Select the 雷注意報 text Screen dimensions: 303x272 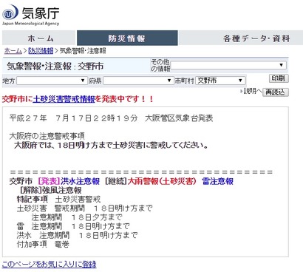coord(217,181)
